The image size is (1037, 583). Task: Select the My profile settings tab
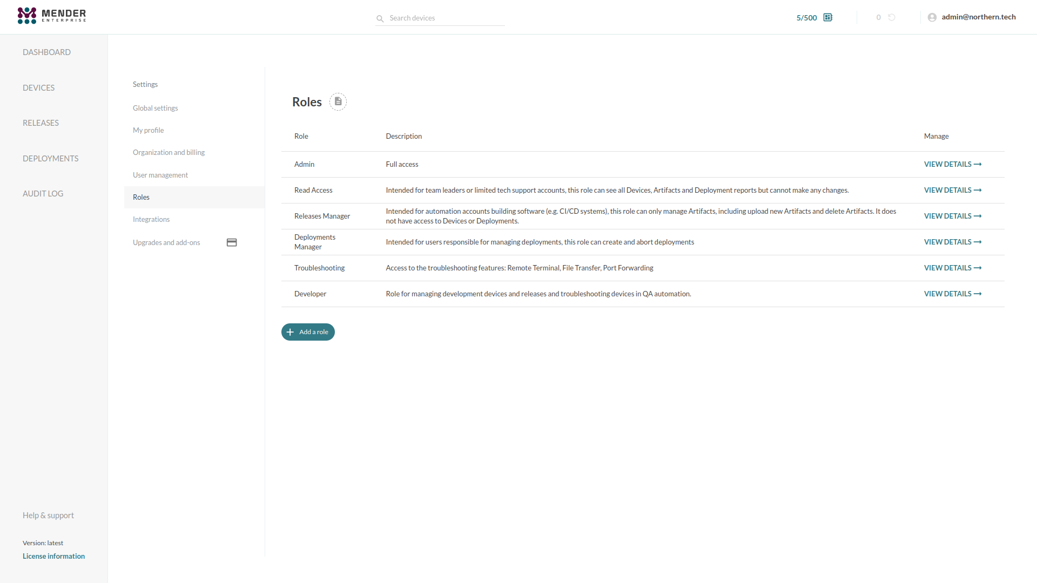point(149,130)
